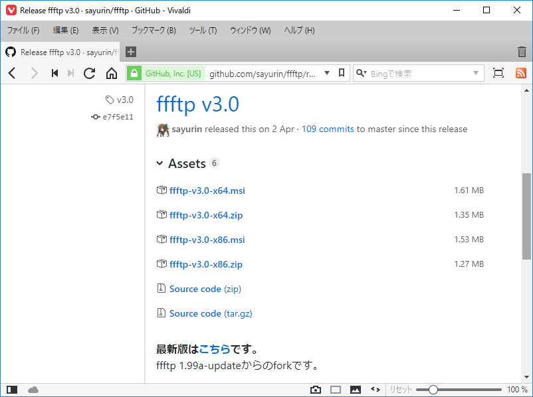This screenshot has width=533, height=397.
Task: Click zip file icon beside Source code (zip)
Action: pos(161,288)
